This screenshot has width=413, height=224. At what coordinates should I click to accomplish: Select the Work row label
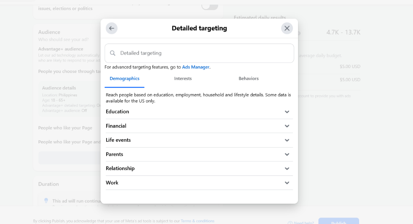point(112,183)
